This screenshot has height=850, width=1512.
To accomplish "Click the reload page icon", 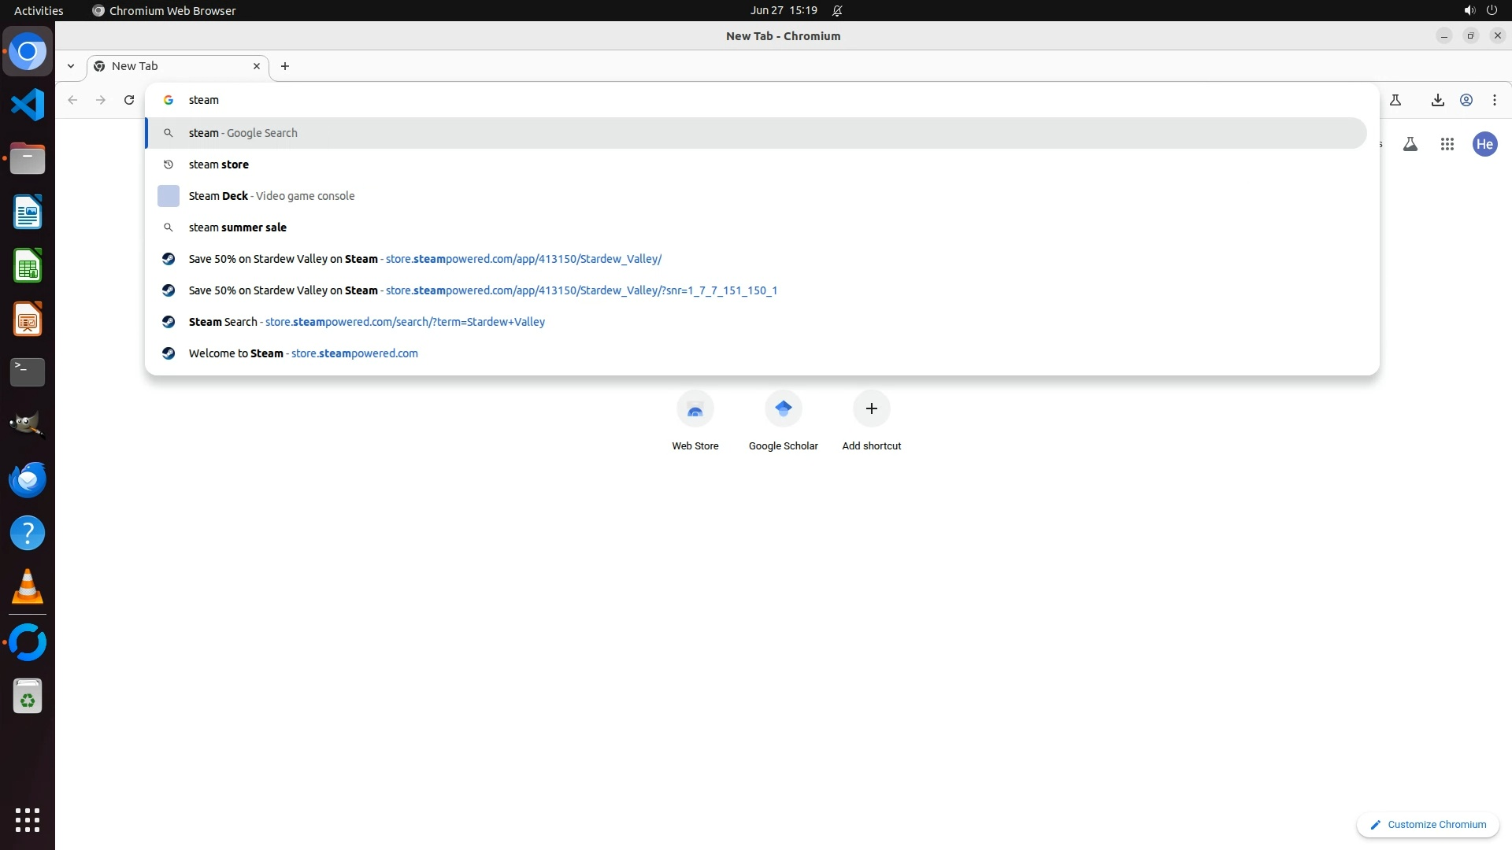I will (x=129, y=100).
